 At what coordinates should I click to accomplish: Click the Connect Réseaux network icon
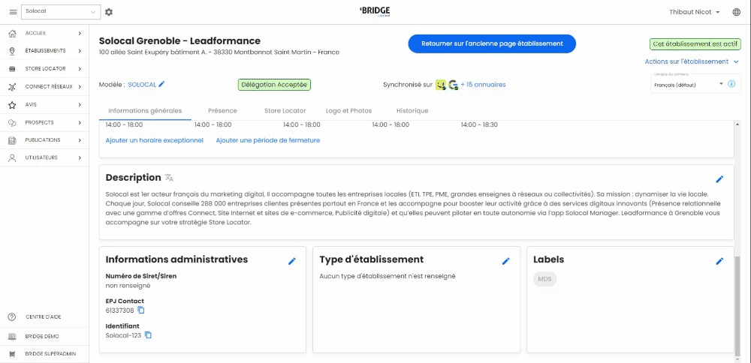(13, 86)
